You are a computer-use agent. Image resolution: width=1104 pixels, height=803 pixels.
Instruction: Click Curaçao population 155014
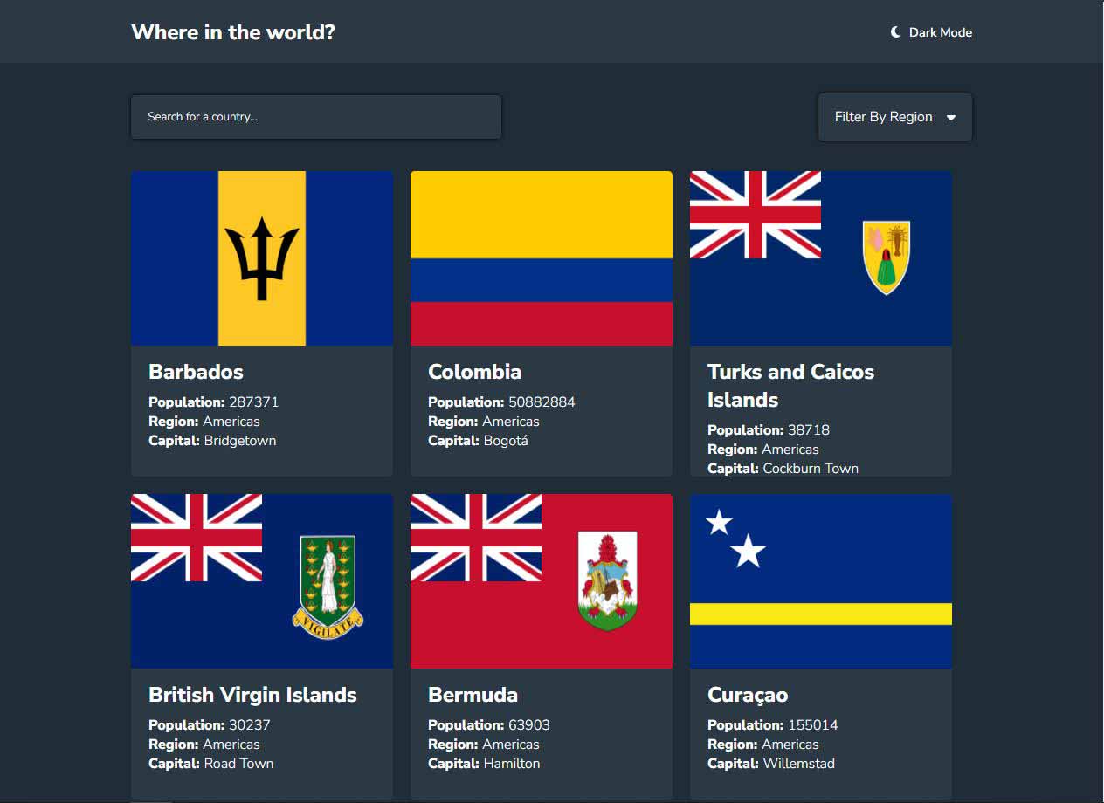(x=773, y=725)
